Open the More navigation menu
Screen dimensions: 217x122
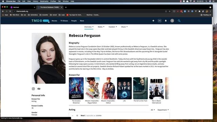[82, 21]
